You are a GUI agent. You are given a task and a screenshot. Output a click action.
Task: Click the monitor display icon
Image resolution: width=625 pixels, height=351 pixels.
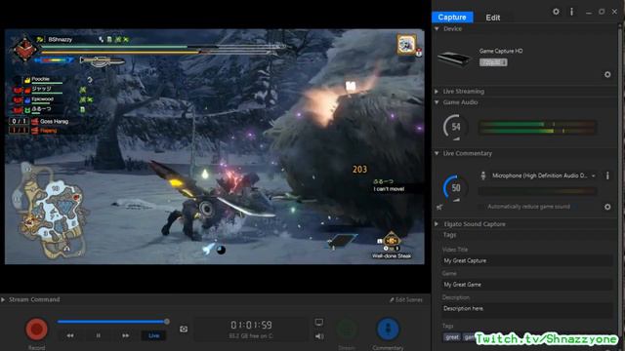[319, 322]
